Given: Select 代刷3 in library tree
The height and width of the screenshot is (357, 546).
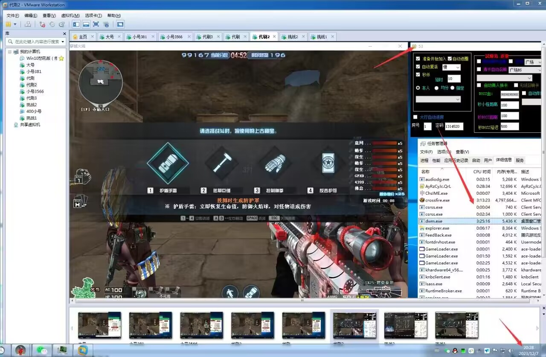Looking at the screenshot, I should coord(31,98).
